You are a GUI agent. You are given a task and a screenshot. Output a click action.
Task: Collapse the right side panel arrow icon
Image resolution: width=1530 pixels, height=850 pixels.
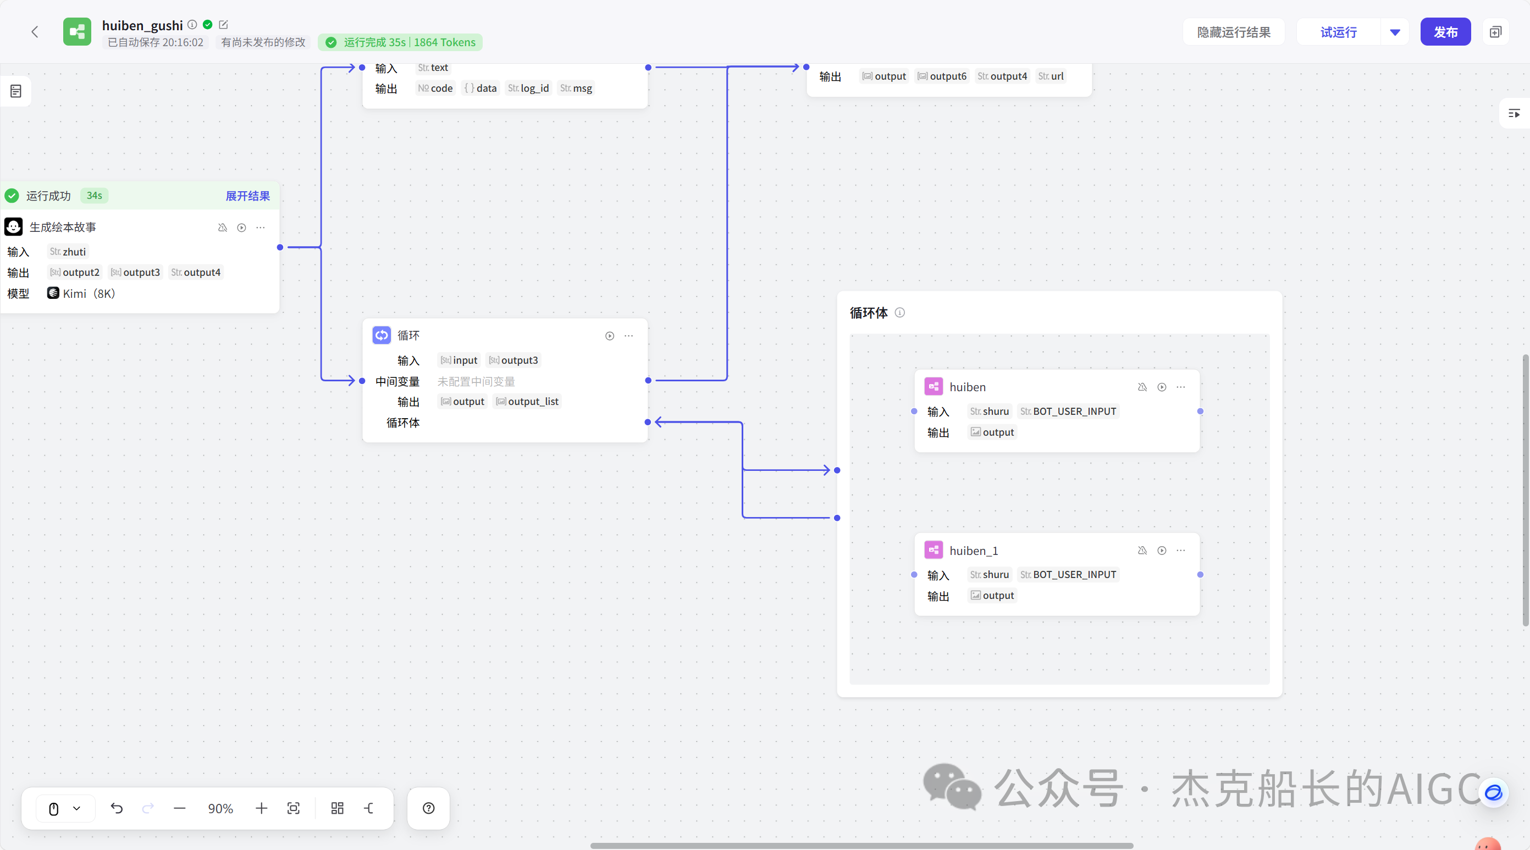pyautogui.click(x=1514, y=114)
